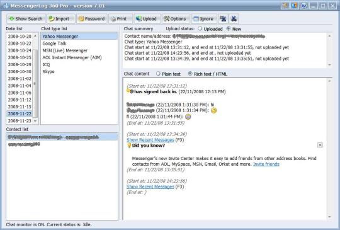Maximize the MessengerLog window

tap(323, 6)
